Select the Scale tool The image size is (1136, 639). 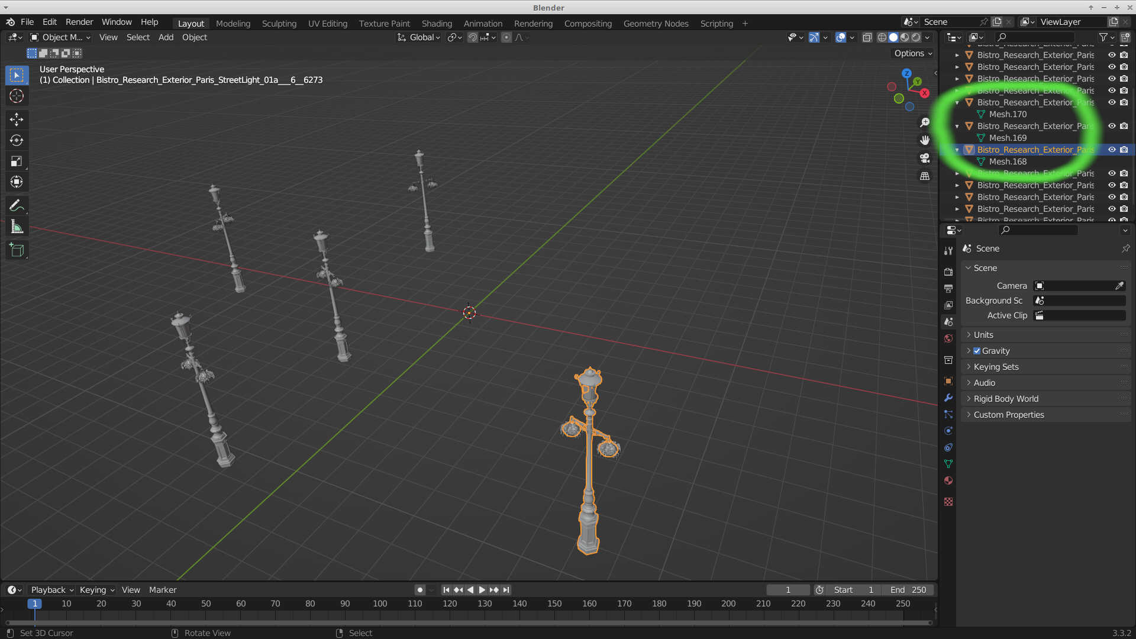17,161
